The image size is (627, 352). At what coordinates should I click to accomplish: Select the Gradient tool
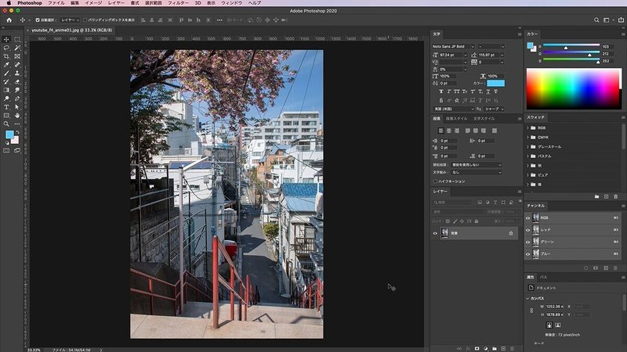[x=6, y=90]
